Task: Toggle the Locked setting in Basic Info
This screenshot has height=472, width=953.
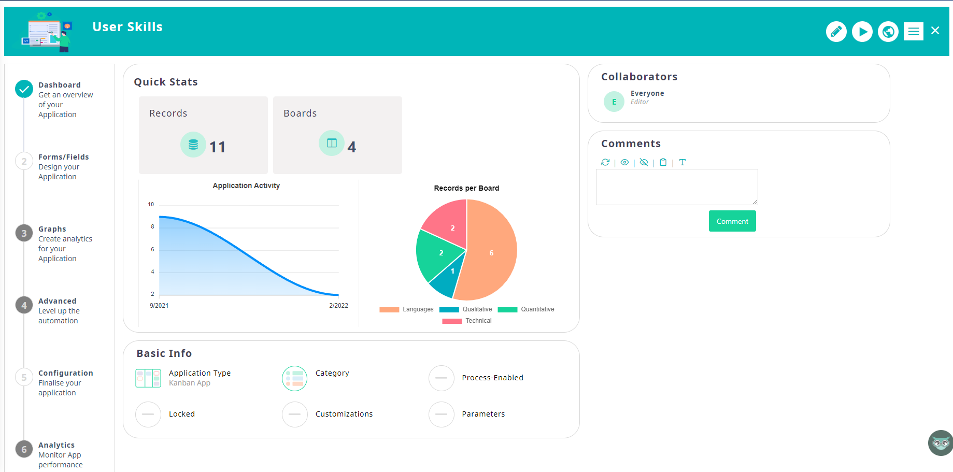Action: (x=148, y=414)
